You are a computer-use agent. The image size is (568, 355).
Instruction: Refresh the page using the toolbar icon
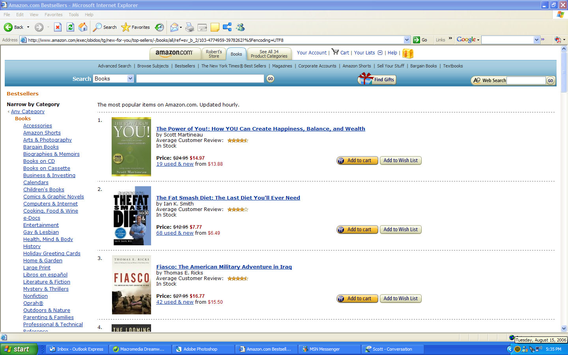[70, 27]
